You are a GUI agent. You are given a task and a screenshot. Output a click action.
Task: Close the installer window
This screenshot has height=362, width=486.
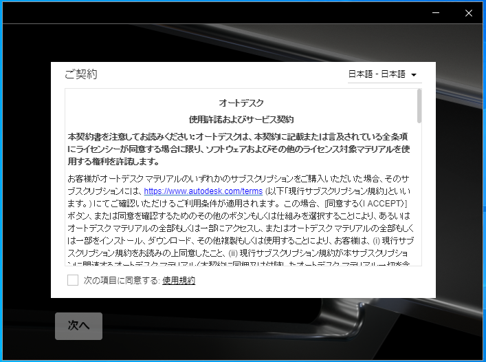(x=469, y=13)
